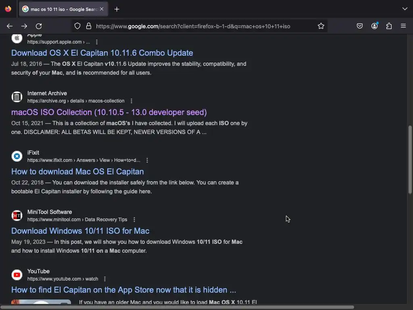Image resolution: width=413 pixels, height=310 pixels.
Task: Open Internet Archive result options menu
Action: (131, 101)
